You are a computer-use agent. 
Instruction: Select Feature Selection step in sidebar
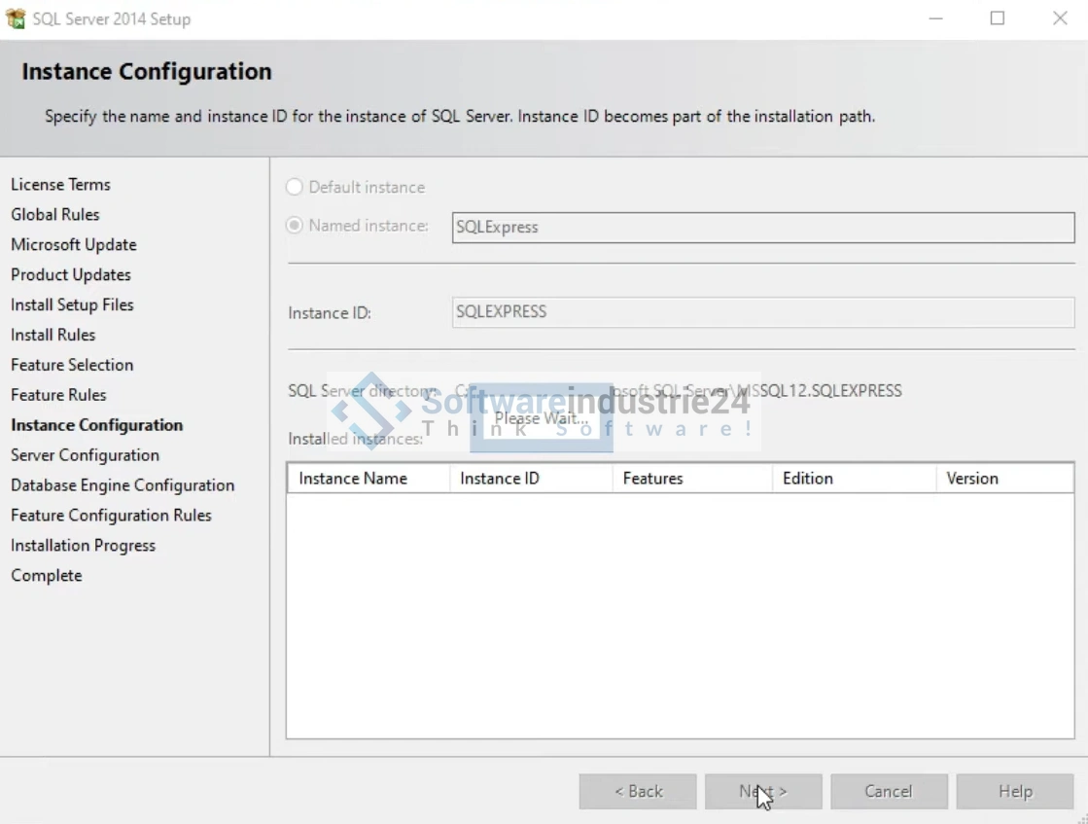[x=72, y=365]
